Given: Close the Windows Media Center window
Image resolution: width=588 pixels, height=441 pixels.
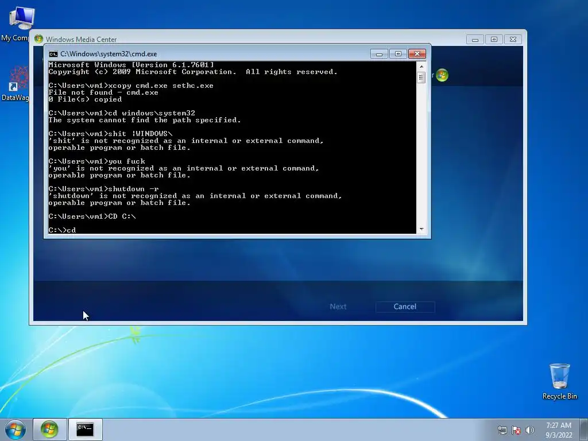Looking at the screenshot, I should [513, 40].
